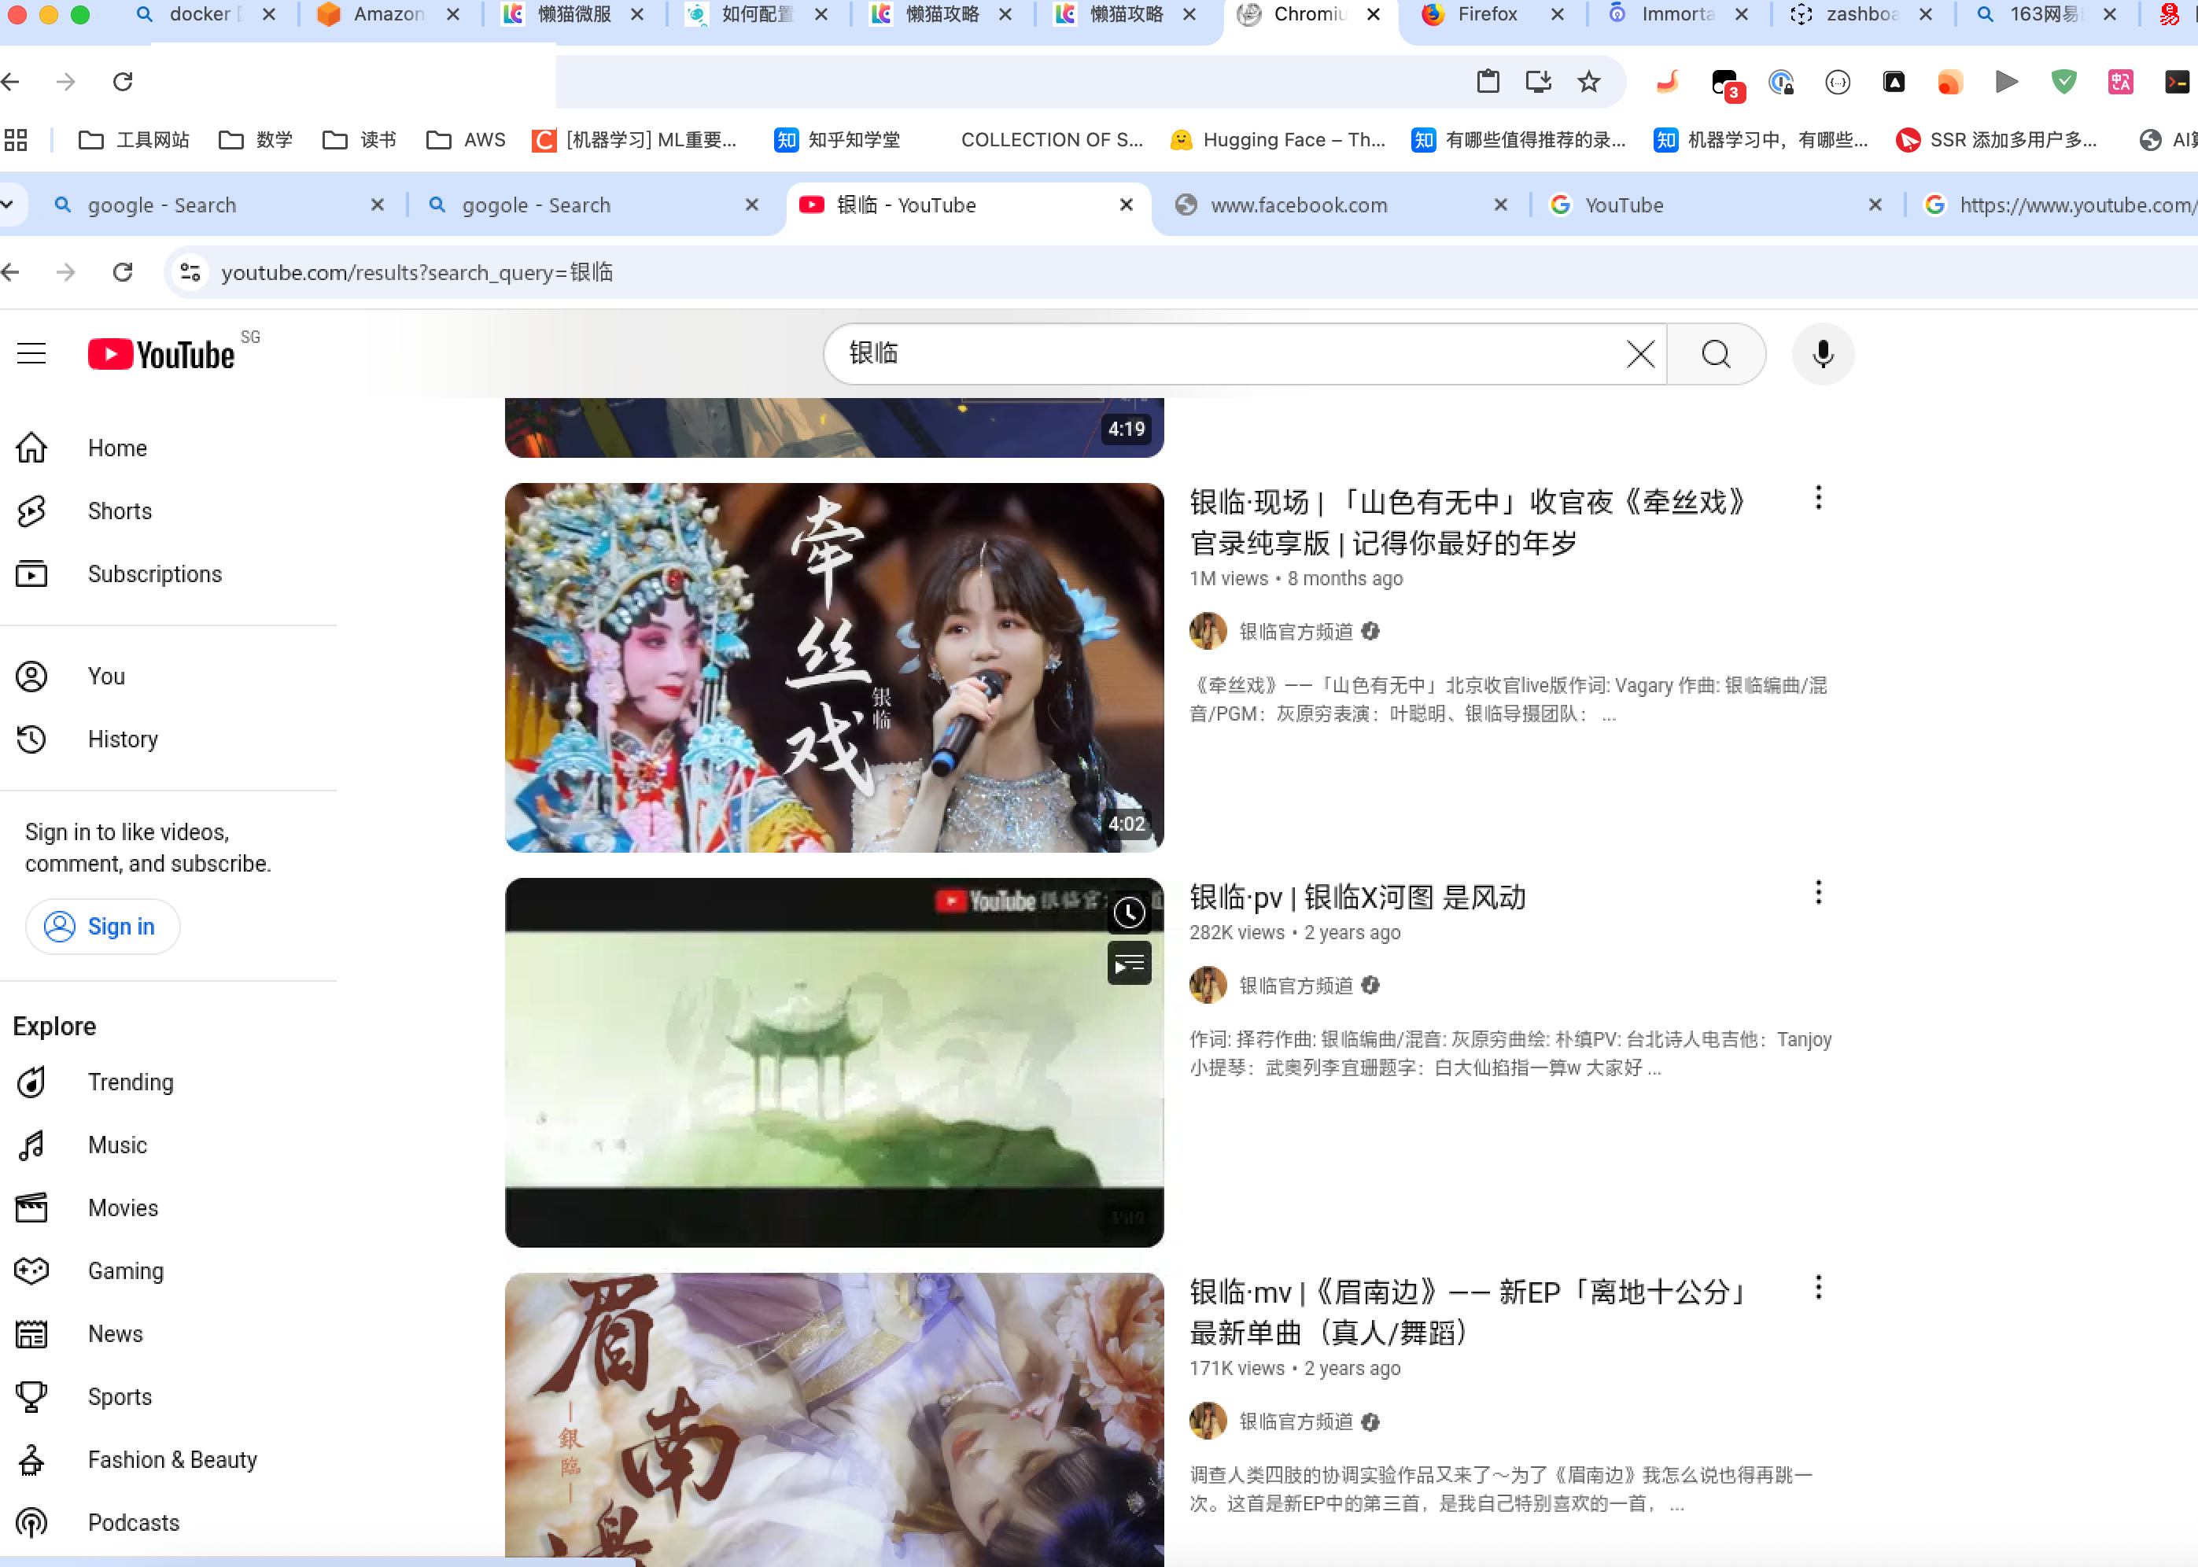The width and height of the screenshot is (2198, 1567).
Task: Click the magnifier search button
Action: [1716, 354]
